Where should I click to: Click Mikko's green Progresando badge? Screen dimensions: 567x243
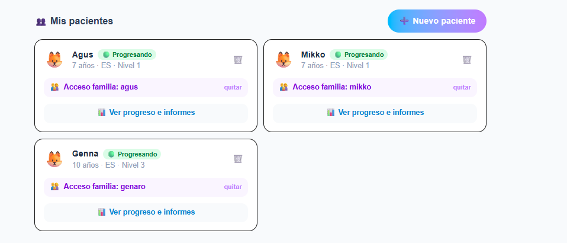359,55
